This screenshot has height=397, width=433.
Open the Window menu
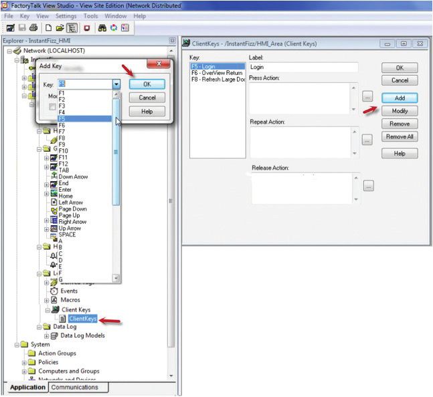coord(115,16)
